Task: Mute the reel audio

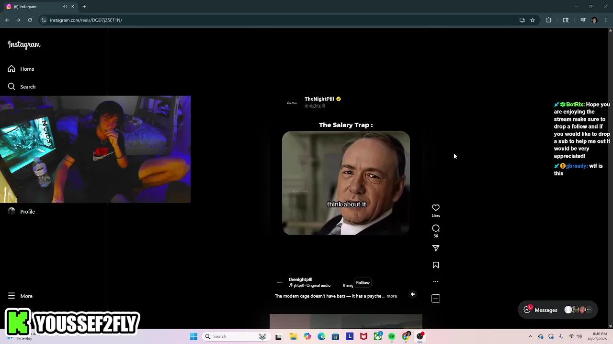Action: 413,294
